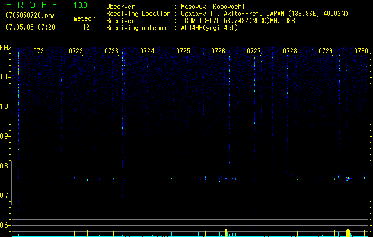This screenshot has height=237, width=373.
Task: Click the 0.7 frequency axis label
Action: pyautogui.click(x=4, y=196)
